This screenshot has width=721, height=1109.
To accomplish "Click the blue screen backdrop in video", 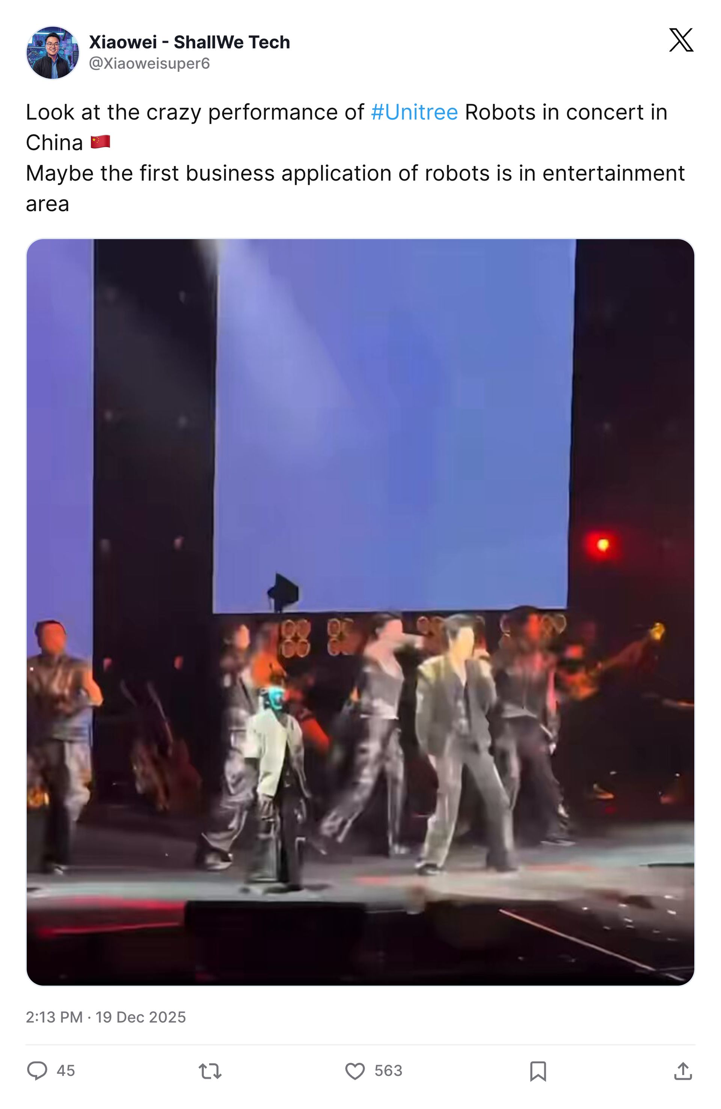I will coord(392,424).
